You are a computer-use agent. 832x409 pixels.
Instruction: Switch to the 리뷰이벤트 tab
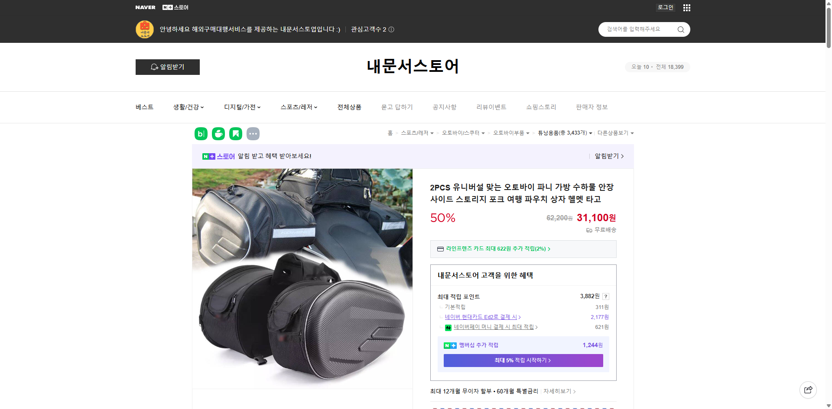click(491, 107)
